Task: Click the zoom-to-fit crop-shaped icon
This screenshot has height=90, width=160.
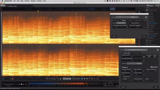Action: (54, 79)
